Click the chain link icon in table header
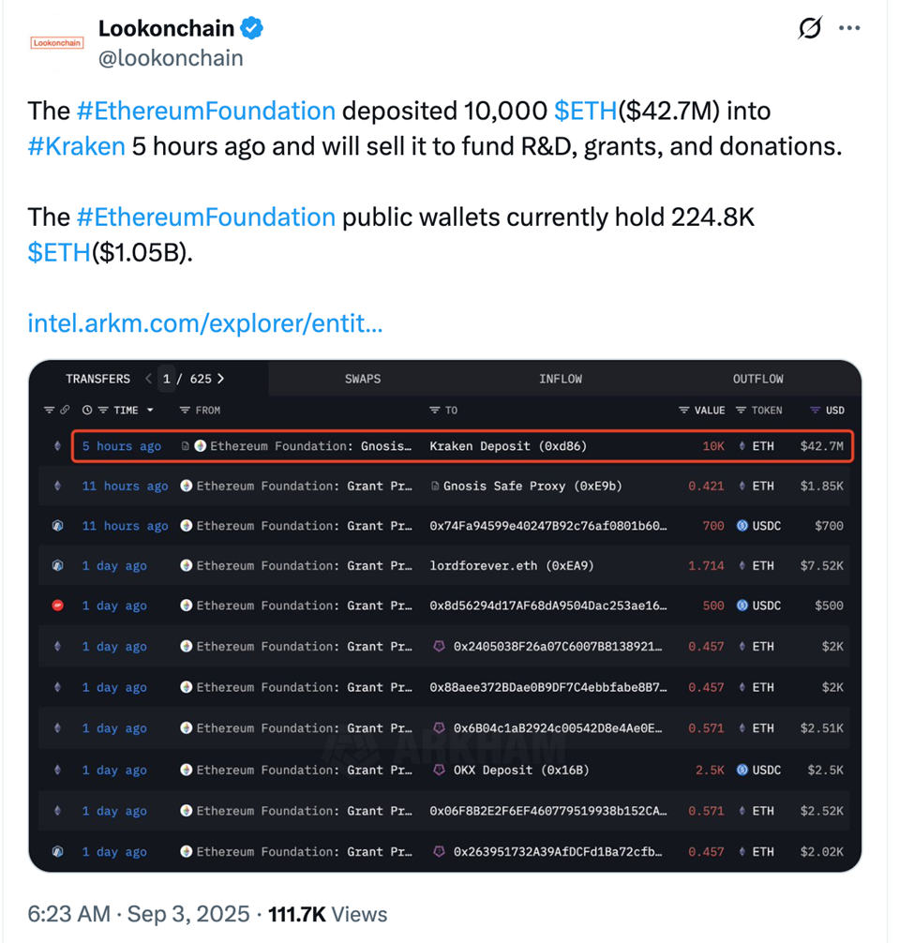Image resolution: width=914 pixels, height=943 pixels. (65, 411)
